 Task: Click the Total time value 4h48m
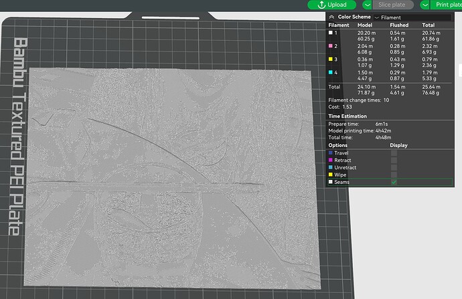pyautogui.click(x=384, y=137)
